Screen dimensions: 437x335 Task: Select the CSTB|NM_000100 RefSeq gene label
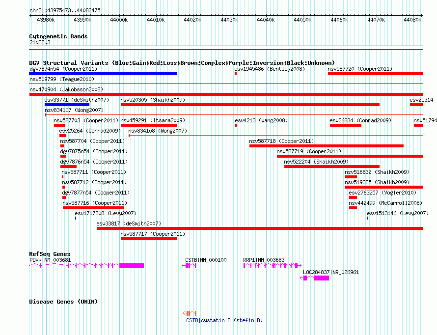[x=206, y=260]
